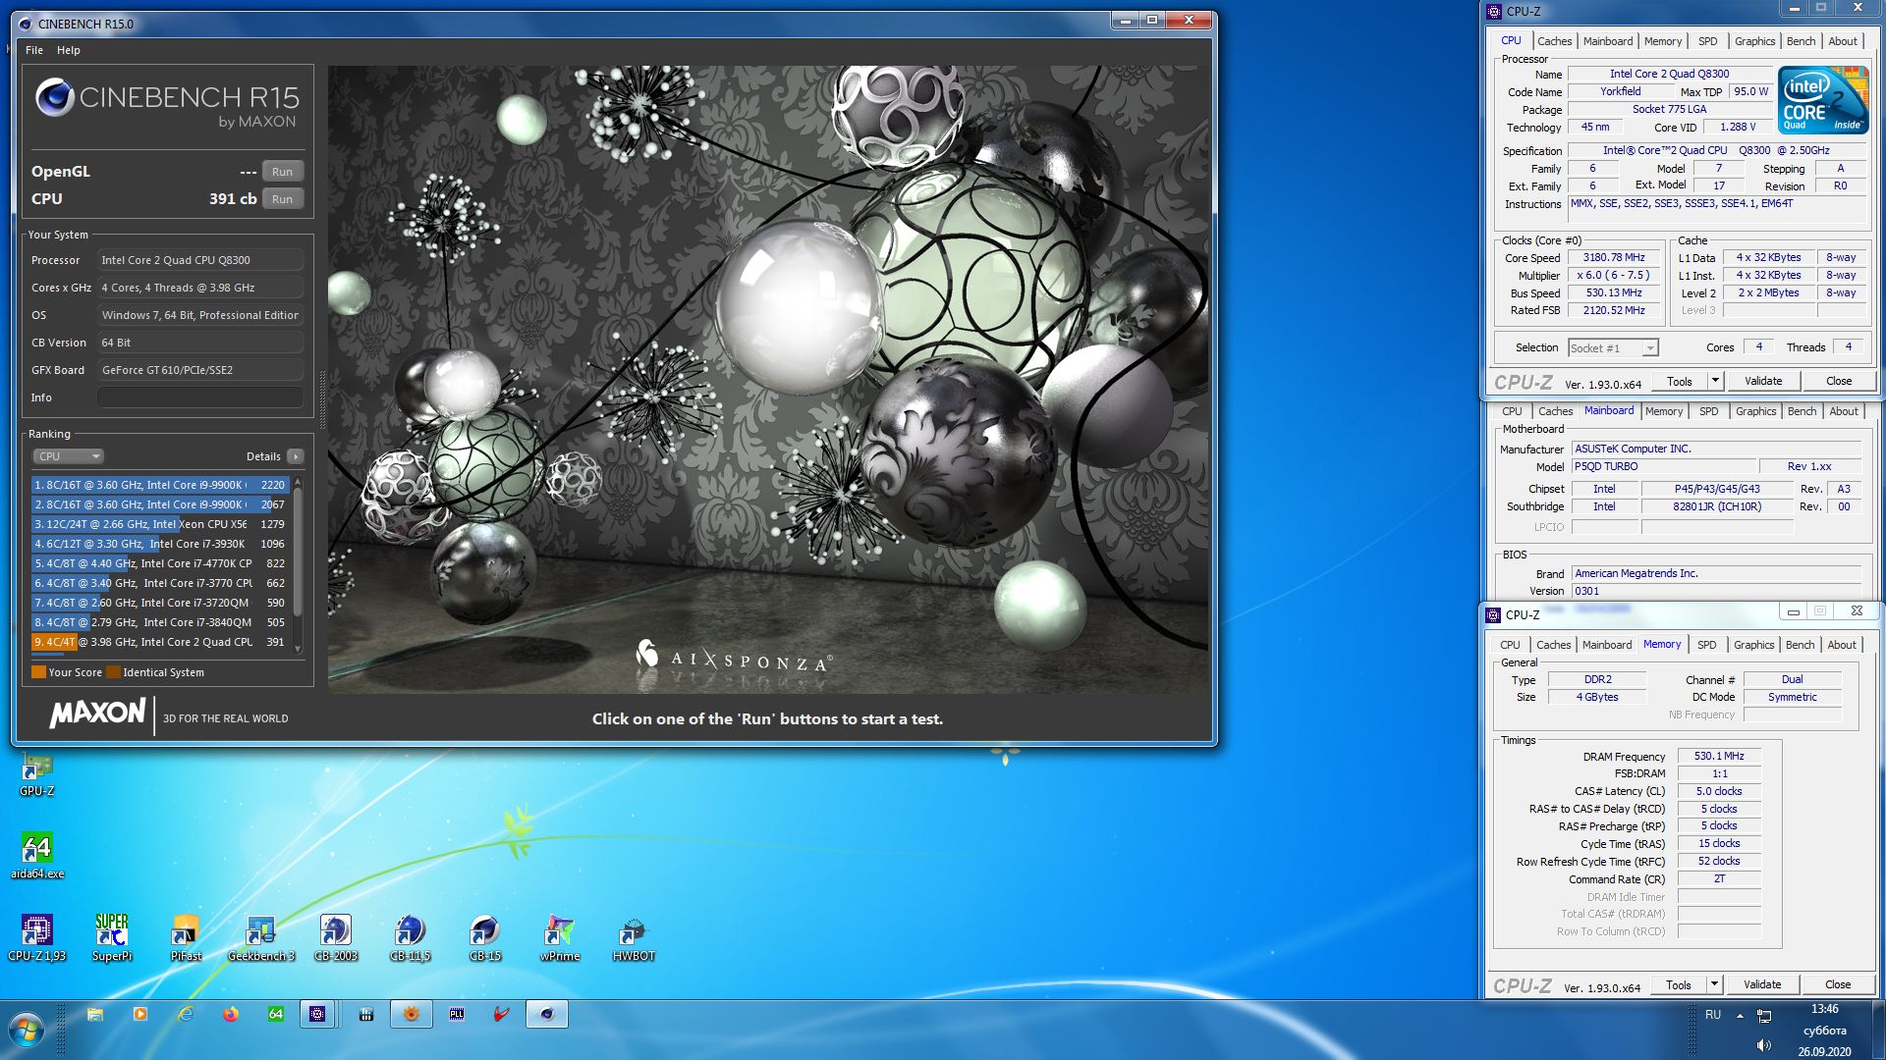Switch the RU input language indicator
The height and width of the screenshot is (1060, 1886).
tap(1713, 1015)
